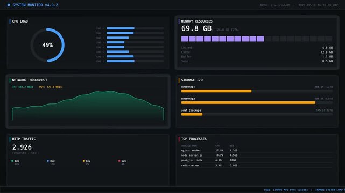345x193 pixels.
Task: Click the green 2xx legend dot
Action: [x=12, y=161]
